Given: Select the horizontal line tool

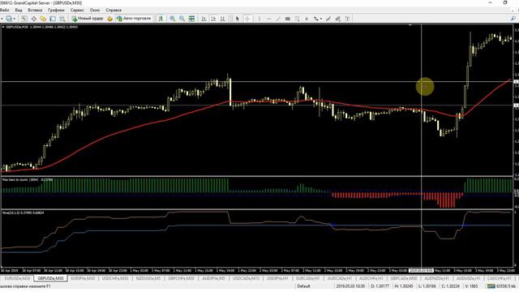Looking at the screenshot, I should tap(268, 19).
